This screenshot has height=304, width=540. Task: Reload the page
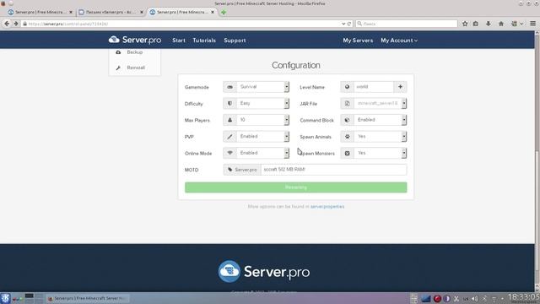tap(349, 24)
